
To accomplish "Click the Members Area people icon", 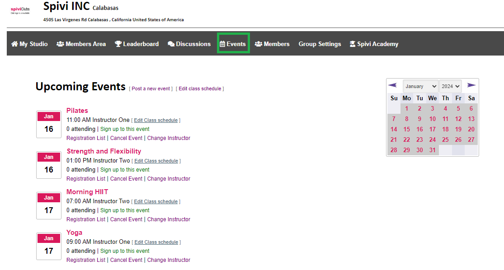I will (x=60, y=44).
